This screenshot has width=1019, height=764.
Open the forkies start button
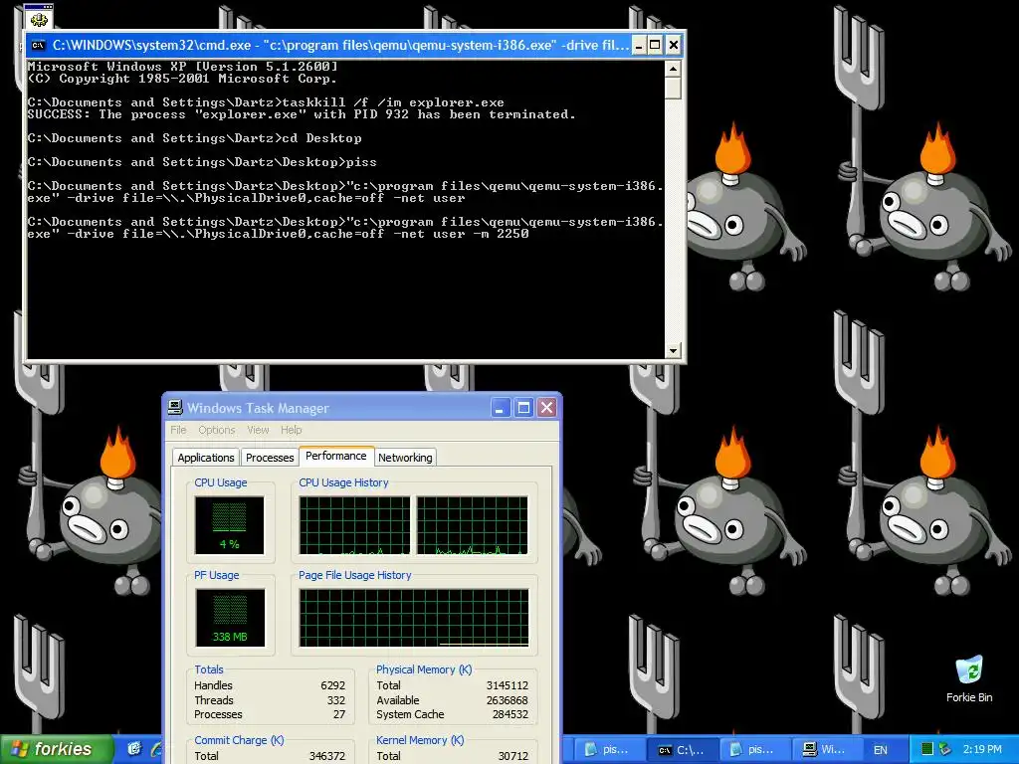coord(56,749)
